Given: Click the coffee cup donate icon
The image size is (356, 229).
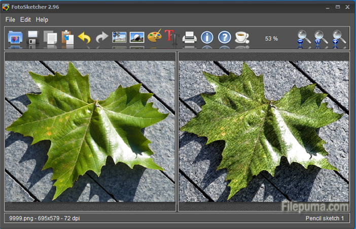Looking at the screenshot, I should click(242, 38).
